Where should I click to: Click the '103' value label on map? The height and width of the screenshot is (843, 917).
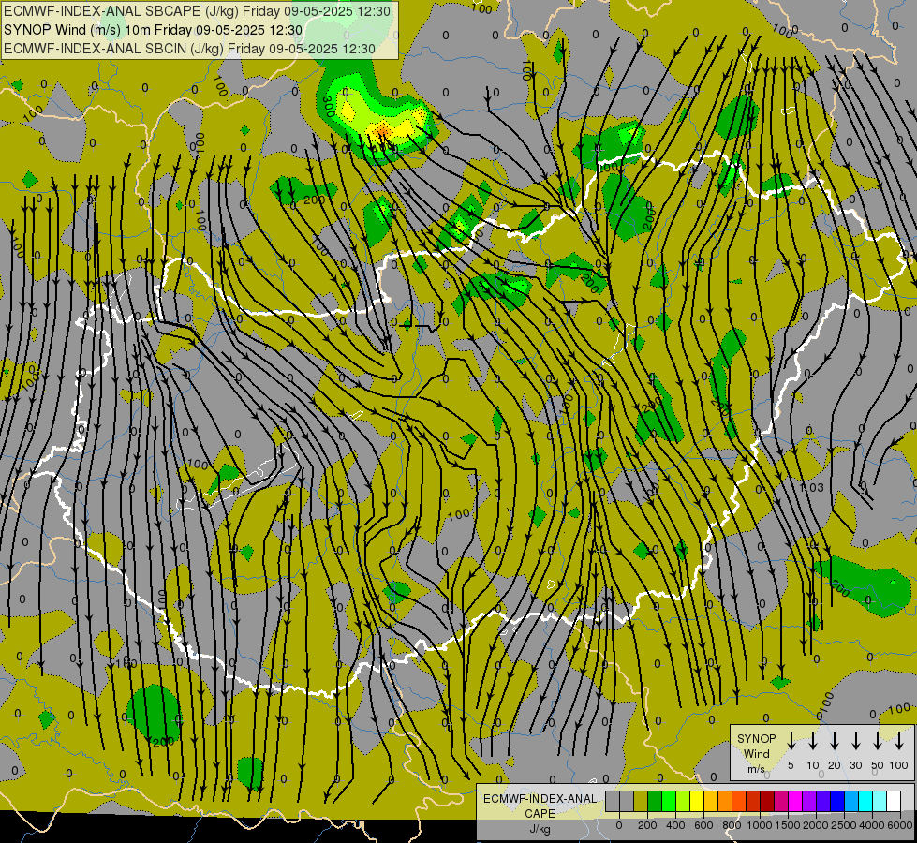[x=812, y=487]
